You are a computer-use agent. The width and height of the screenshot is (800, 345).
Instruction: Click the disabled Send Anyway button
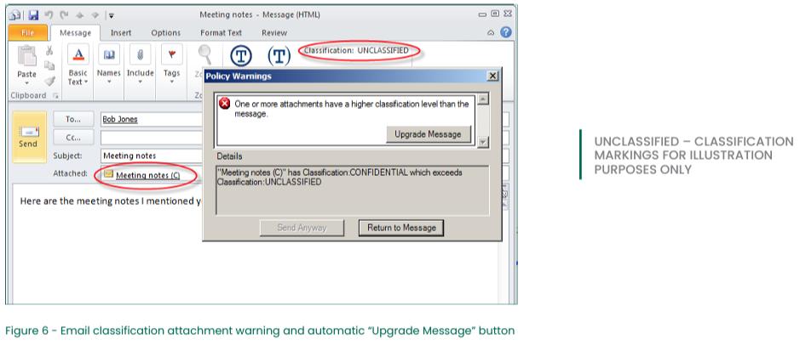point(302,228)
